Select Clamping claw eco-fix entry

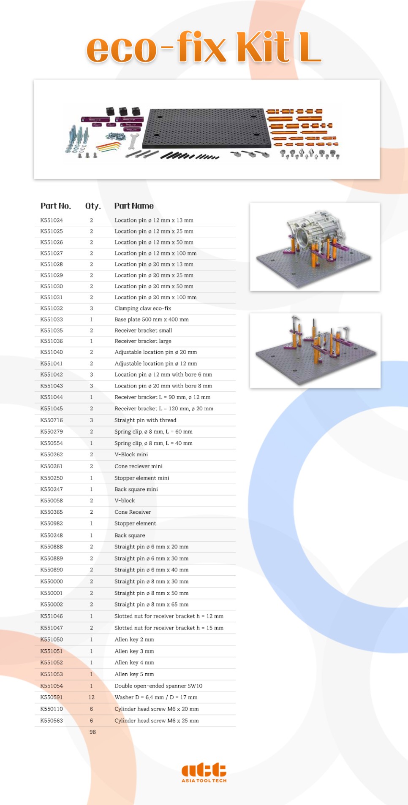pos(143,309)
